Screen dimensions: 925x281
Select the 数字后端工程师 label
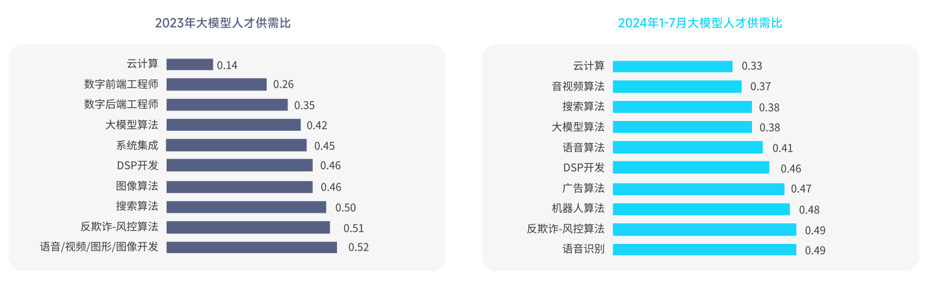121,105
